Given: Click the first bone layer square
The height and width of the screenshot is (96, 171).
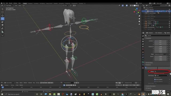Looking at the screenshot, I should [x=146, y=67].
